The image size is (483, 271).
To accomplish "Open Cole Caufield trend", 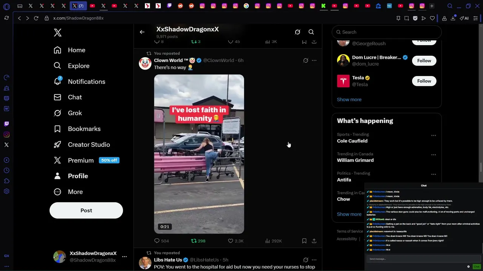I will tap(352, 141).
